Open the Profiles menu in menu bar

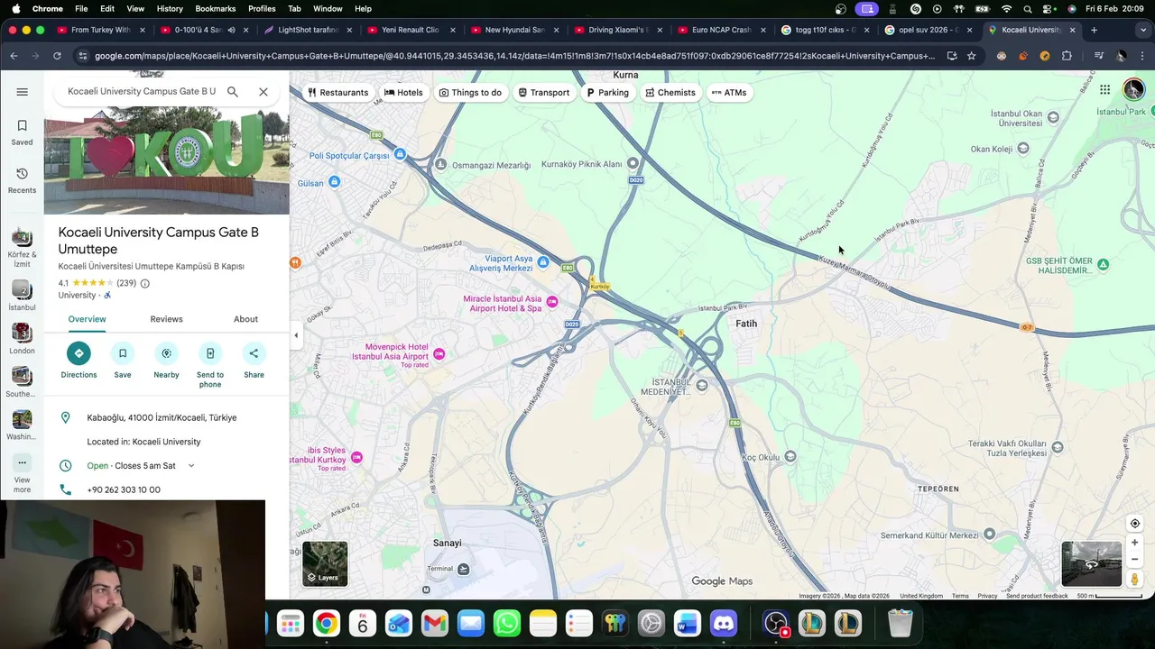point(262,8)
